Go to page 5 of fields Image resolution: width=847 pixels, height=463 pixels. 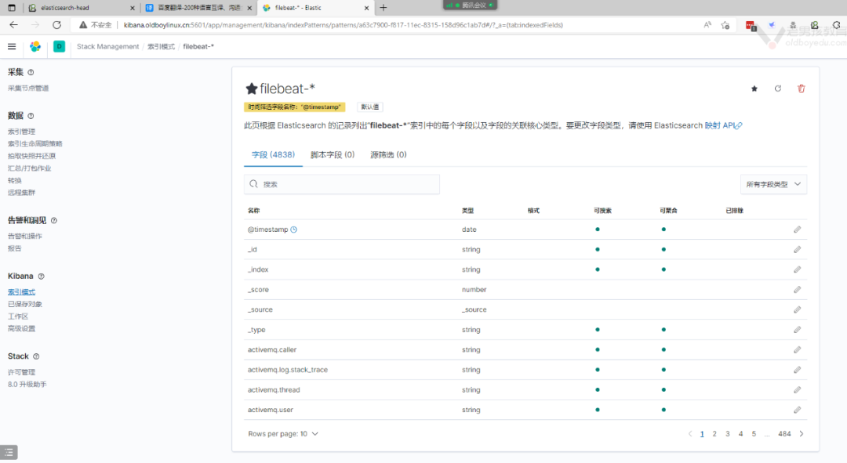coord(754,434)
